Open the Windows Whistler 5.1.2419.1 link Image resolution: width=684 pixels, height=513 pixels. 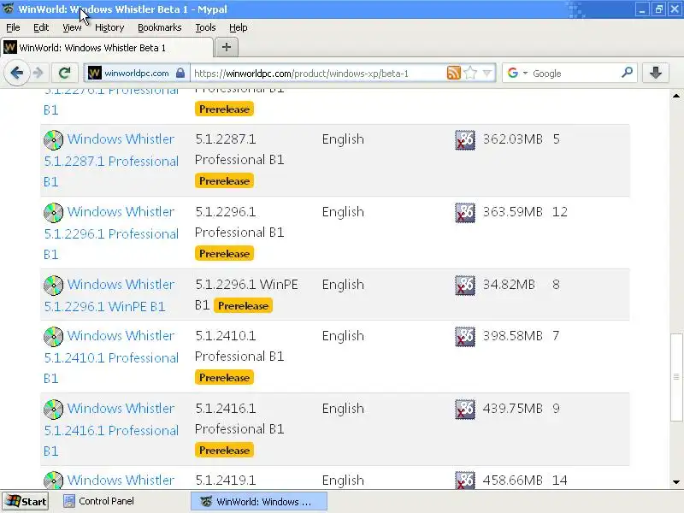point(121,480)
